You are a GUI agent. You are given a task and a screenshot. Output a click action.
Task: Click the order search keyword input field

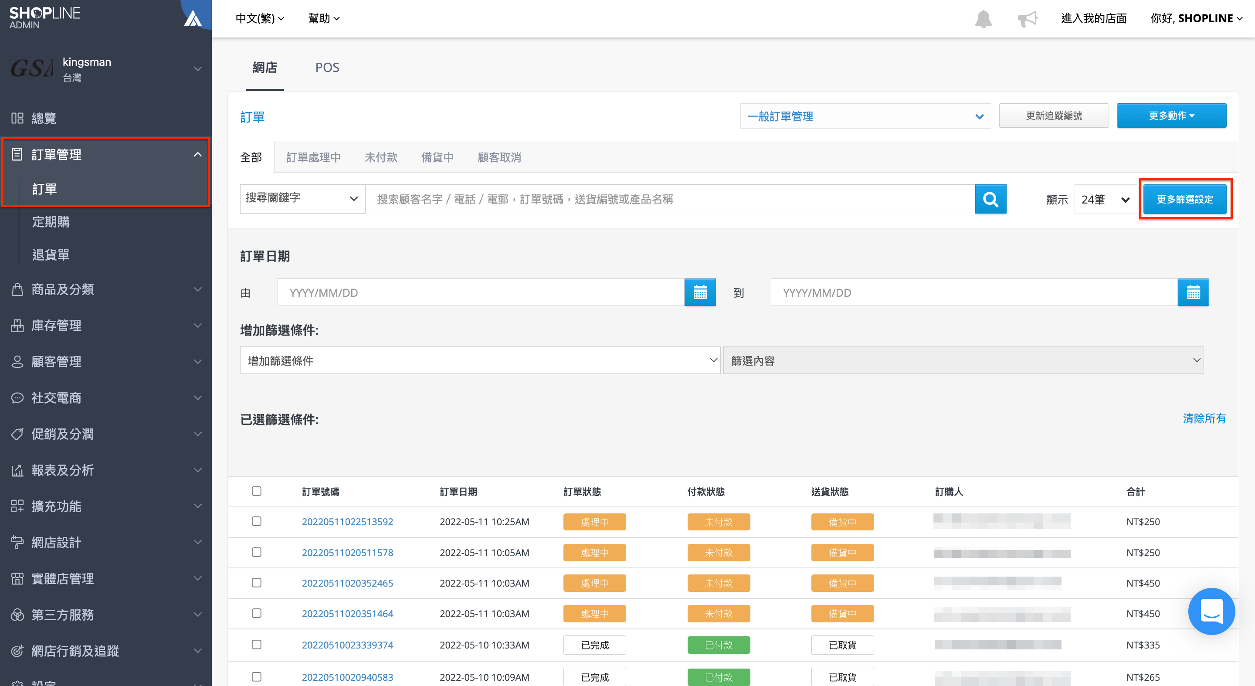[670, 199]
